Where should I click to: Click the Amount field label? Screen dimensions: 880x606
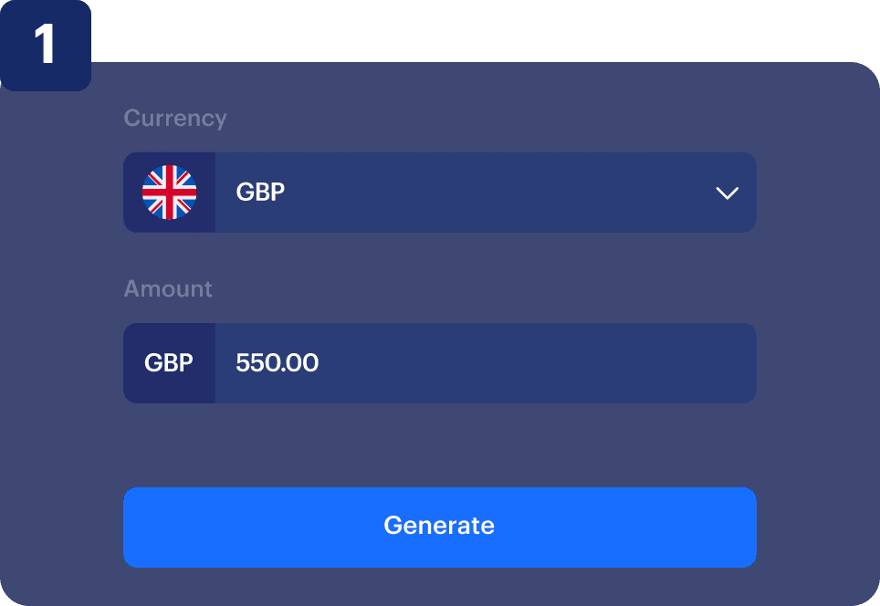click(168, 288)
